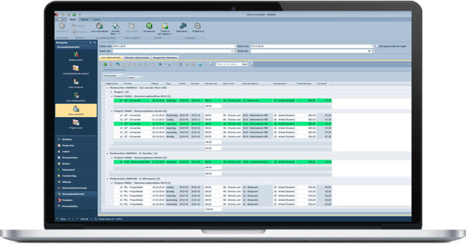Open Modules entry in navigator
Image resolution: width=466 pixels, height=250 pixels.
[x=76, y=200]
